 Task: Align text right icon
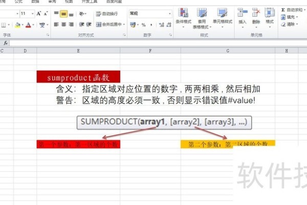point(71,24)
